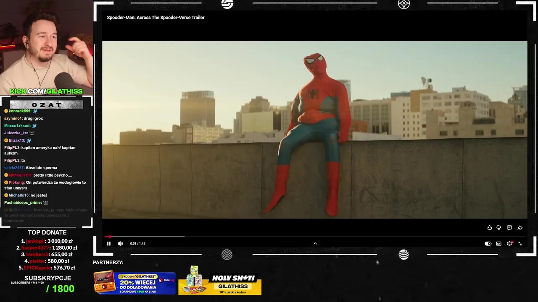Viewport: 538px width, 302px height.
Task: Pause the Spooder-Man trailer video
Action: pos(109,243)
